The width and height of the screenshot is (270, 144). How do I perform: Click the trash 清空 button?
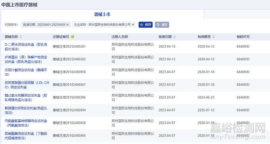(x=162, y=25)
